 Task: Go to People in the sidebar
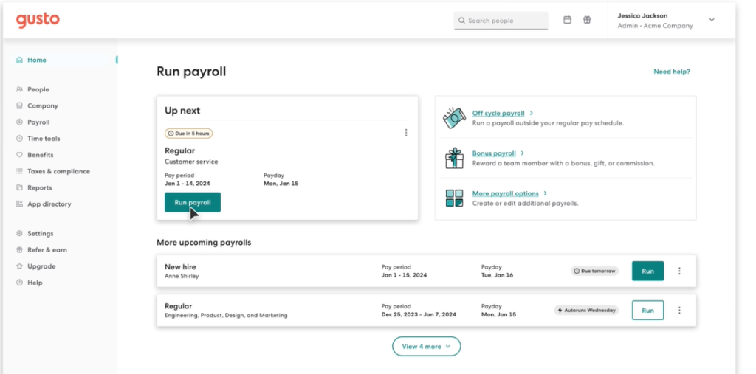(x=38, y=89)
